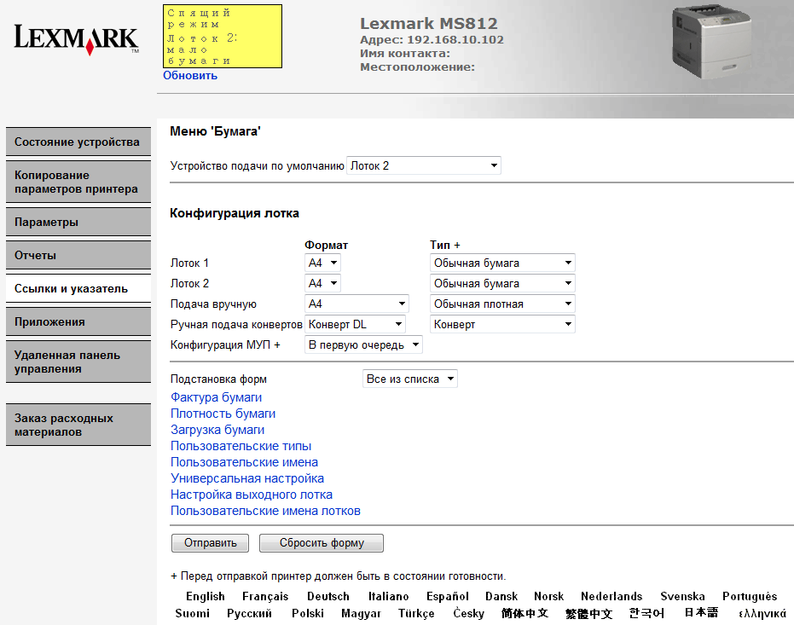Image resolution: width=794 pixels, height=625 pixels.
Task: Open the default feed source dropdown Лоток 2
Action: 424,165
